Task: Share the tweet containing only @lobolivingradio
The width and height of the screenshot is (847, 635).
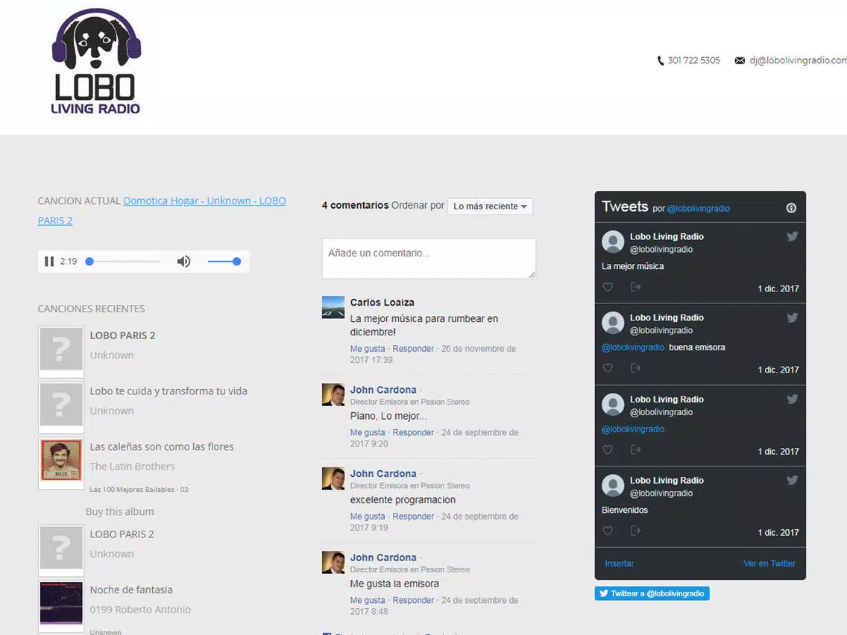Action: (636, 450)
